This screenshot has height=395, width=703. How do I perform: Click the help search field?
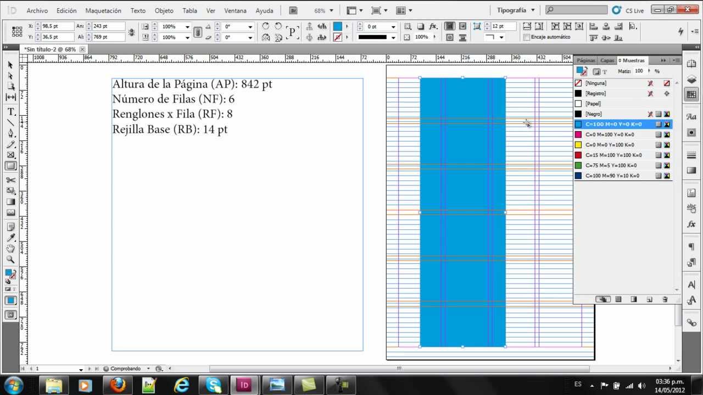tap(577, 10)
